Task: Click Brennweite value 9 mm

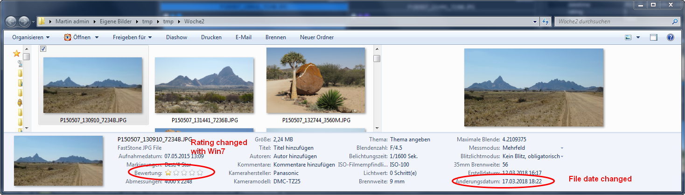Action: [398, 181]
